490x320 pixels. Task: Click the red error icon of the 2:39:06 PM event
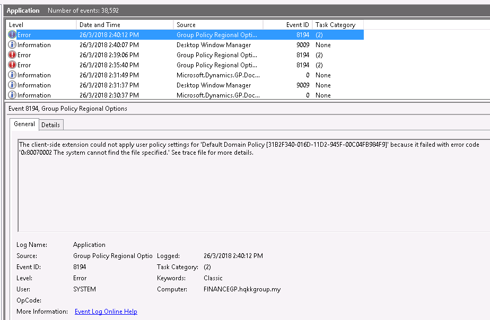pos(12,55)
